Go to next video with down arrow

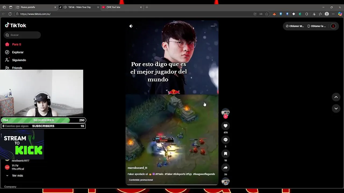(x=336, y=108)
